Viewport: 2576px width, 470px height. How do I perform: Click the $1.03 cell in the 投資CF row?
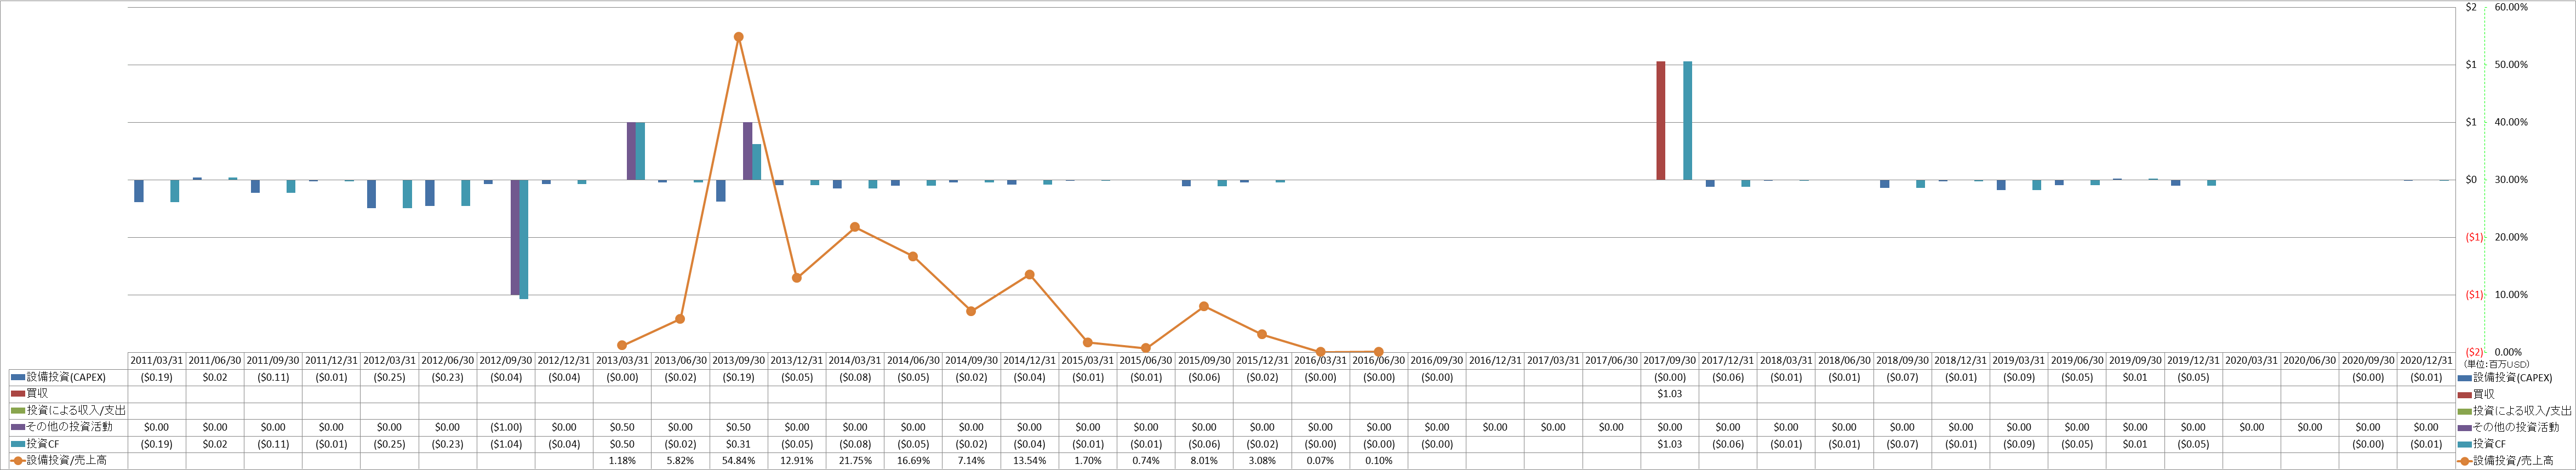[1670, 444]
